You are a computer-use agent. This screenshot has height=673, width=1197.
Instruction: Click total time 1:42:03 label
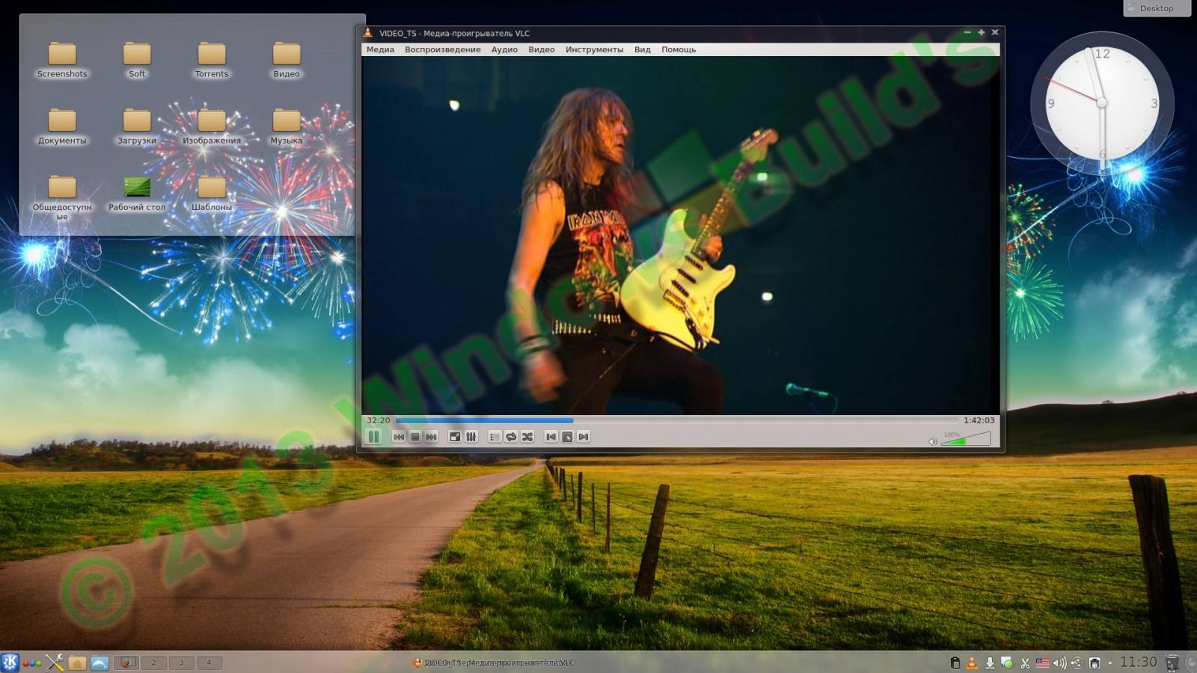(x=979, y=420)
